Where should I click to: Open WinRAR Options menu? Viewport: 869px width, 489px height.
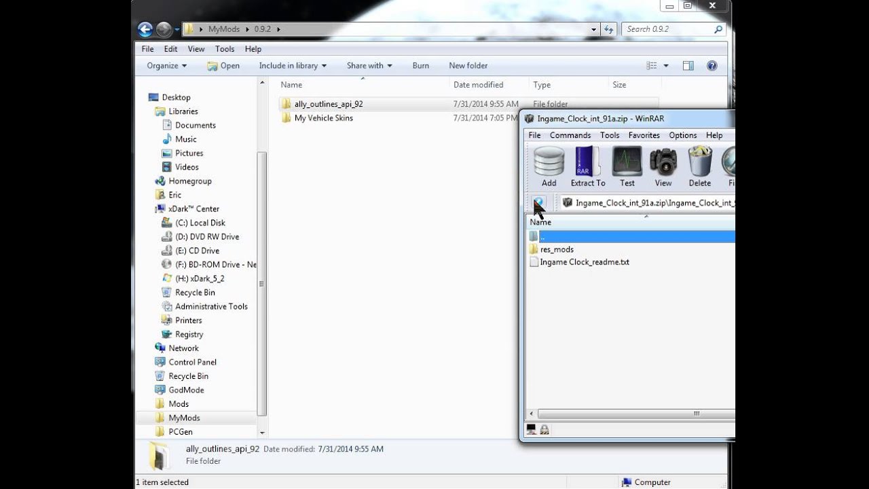click(x=683, y=135)
